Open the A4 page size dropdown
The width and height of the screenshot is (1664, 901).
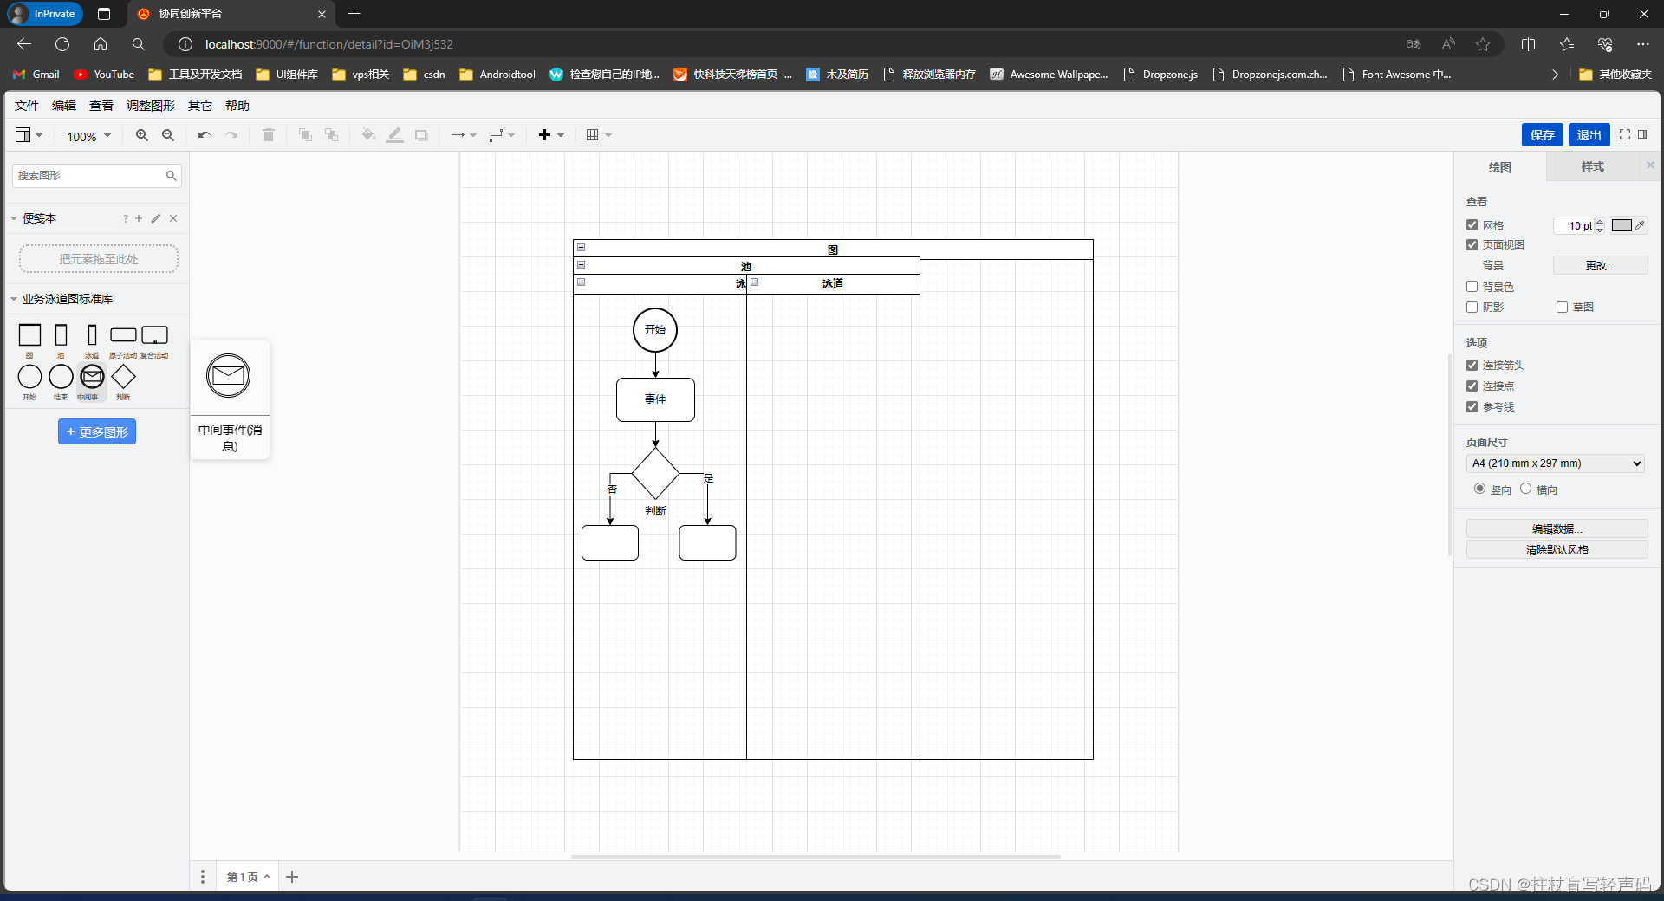tap(1556, 463)
